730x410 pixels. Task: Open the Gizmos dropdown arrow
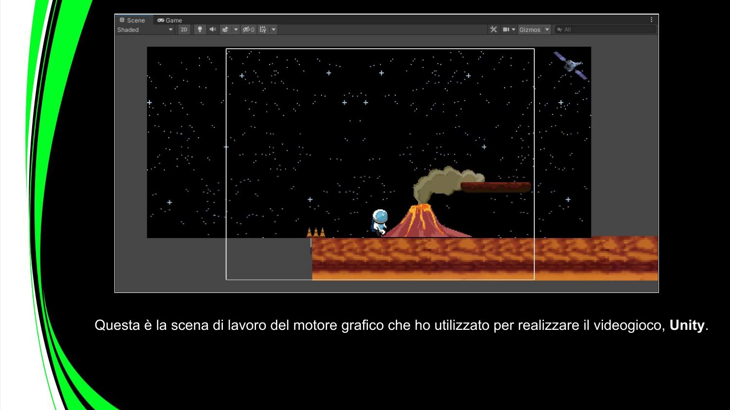pos(547,30)
